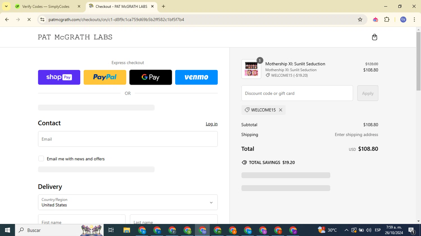Open the clock showing 7:59 a. m.
Image resolution: width=421 pixels, height=236 pixels.
click(x=394, y=230)
